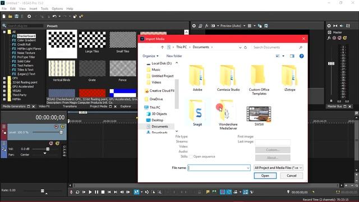The width and height of the screenshot is (359, 202).
Task: Expand the 32-bit floating point node
Action: pyautogui.click(x=4, y=82)
